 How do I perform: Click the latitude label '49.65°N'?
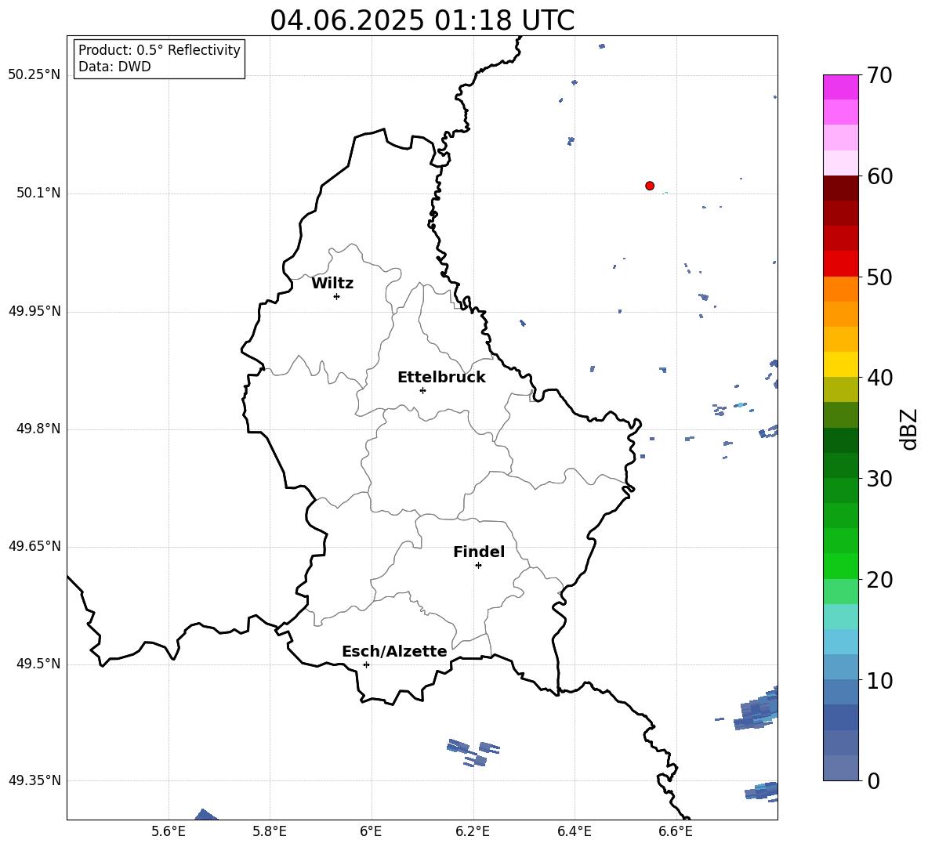pos(34,546)
